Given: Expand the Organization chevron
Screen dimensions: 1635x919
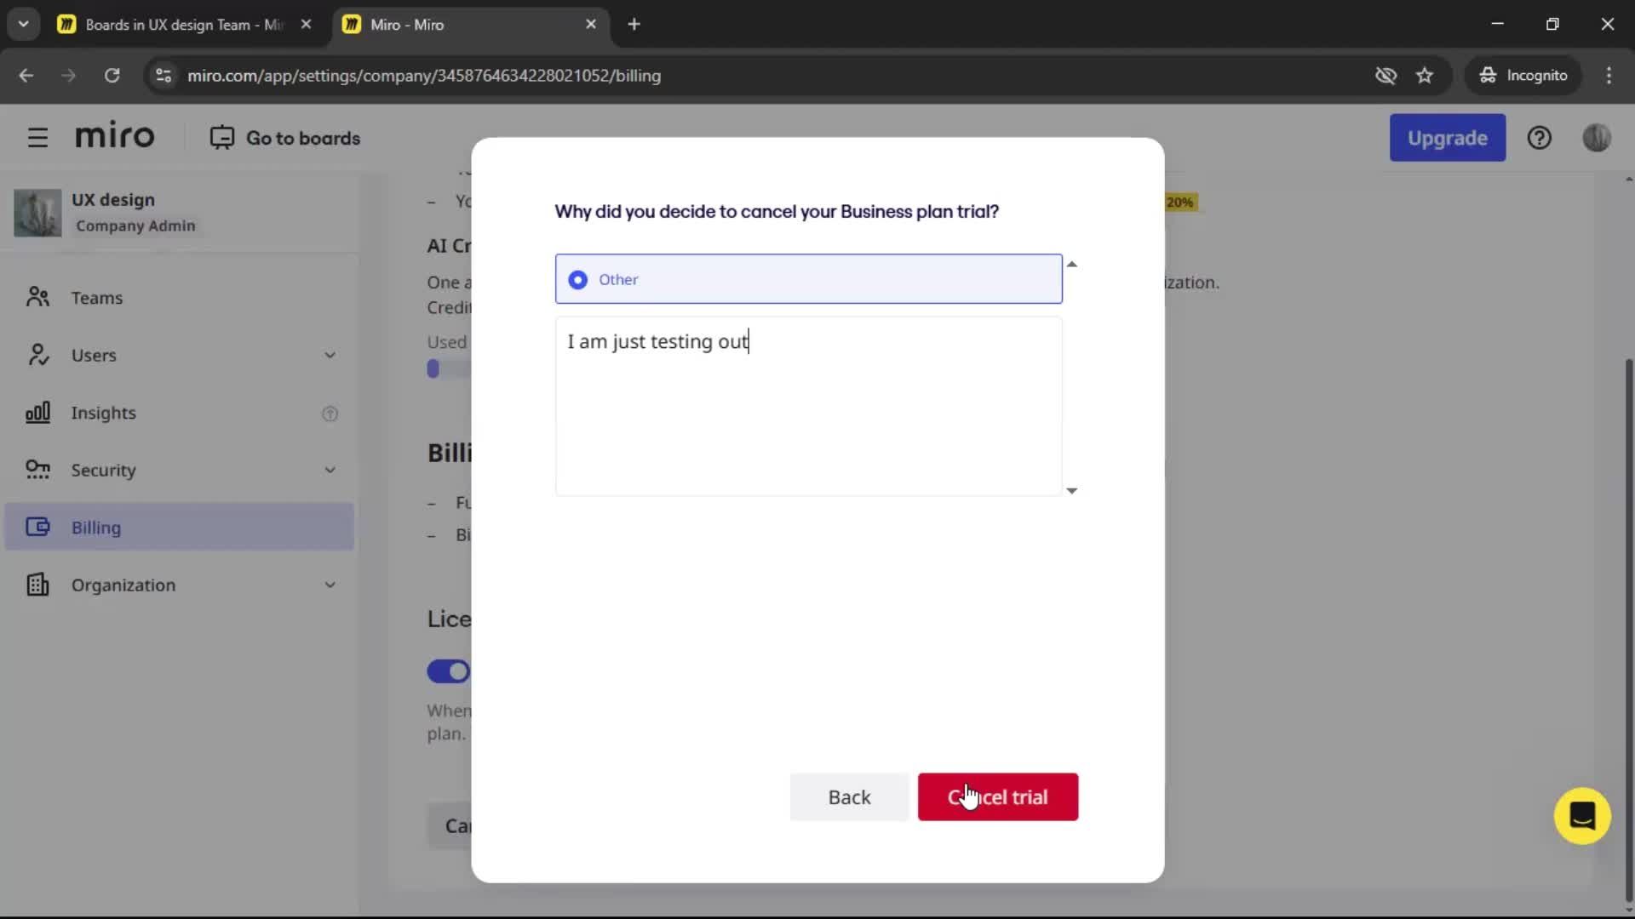Looking at the screenshot, I should click(330, 585).
